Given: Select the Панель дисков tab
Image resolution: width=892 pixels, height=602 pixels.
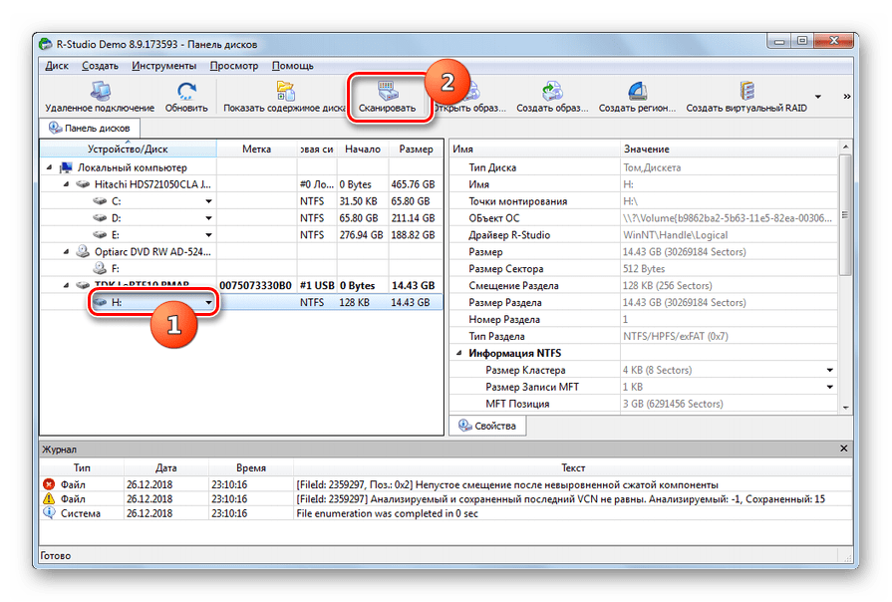Looking at the screenshot, I should (90, 128).
